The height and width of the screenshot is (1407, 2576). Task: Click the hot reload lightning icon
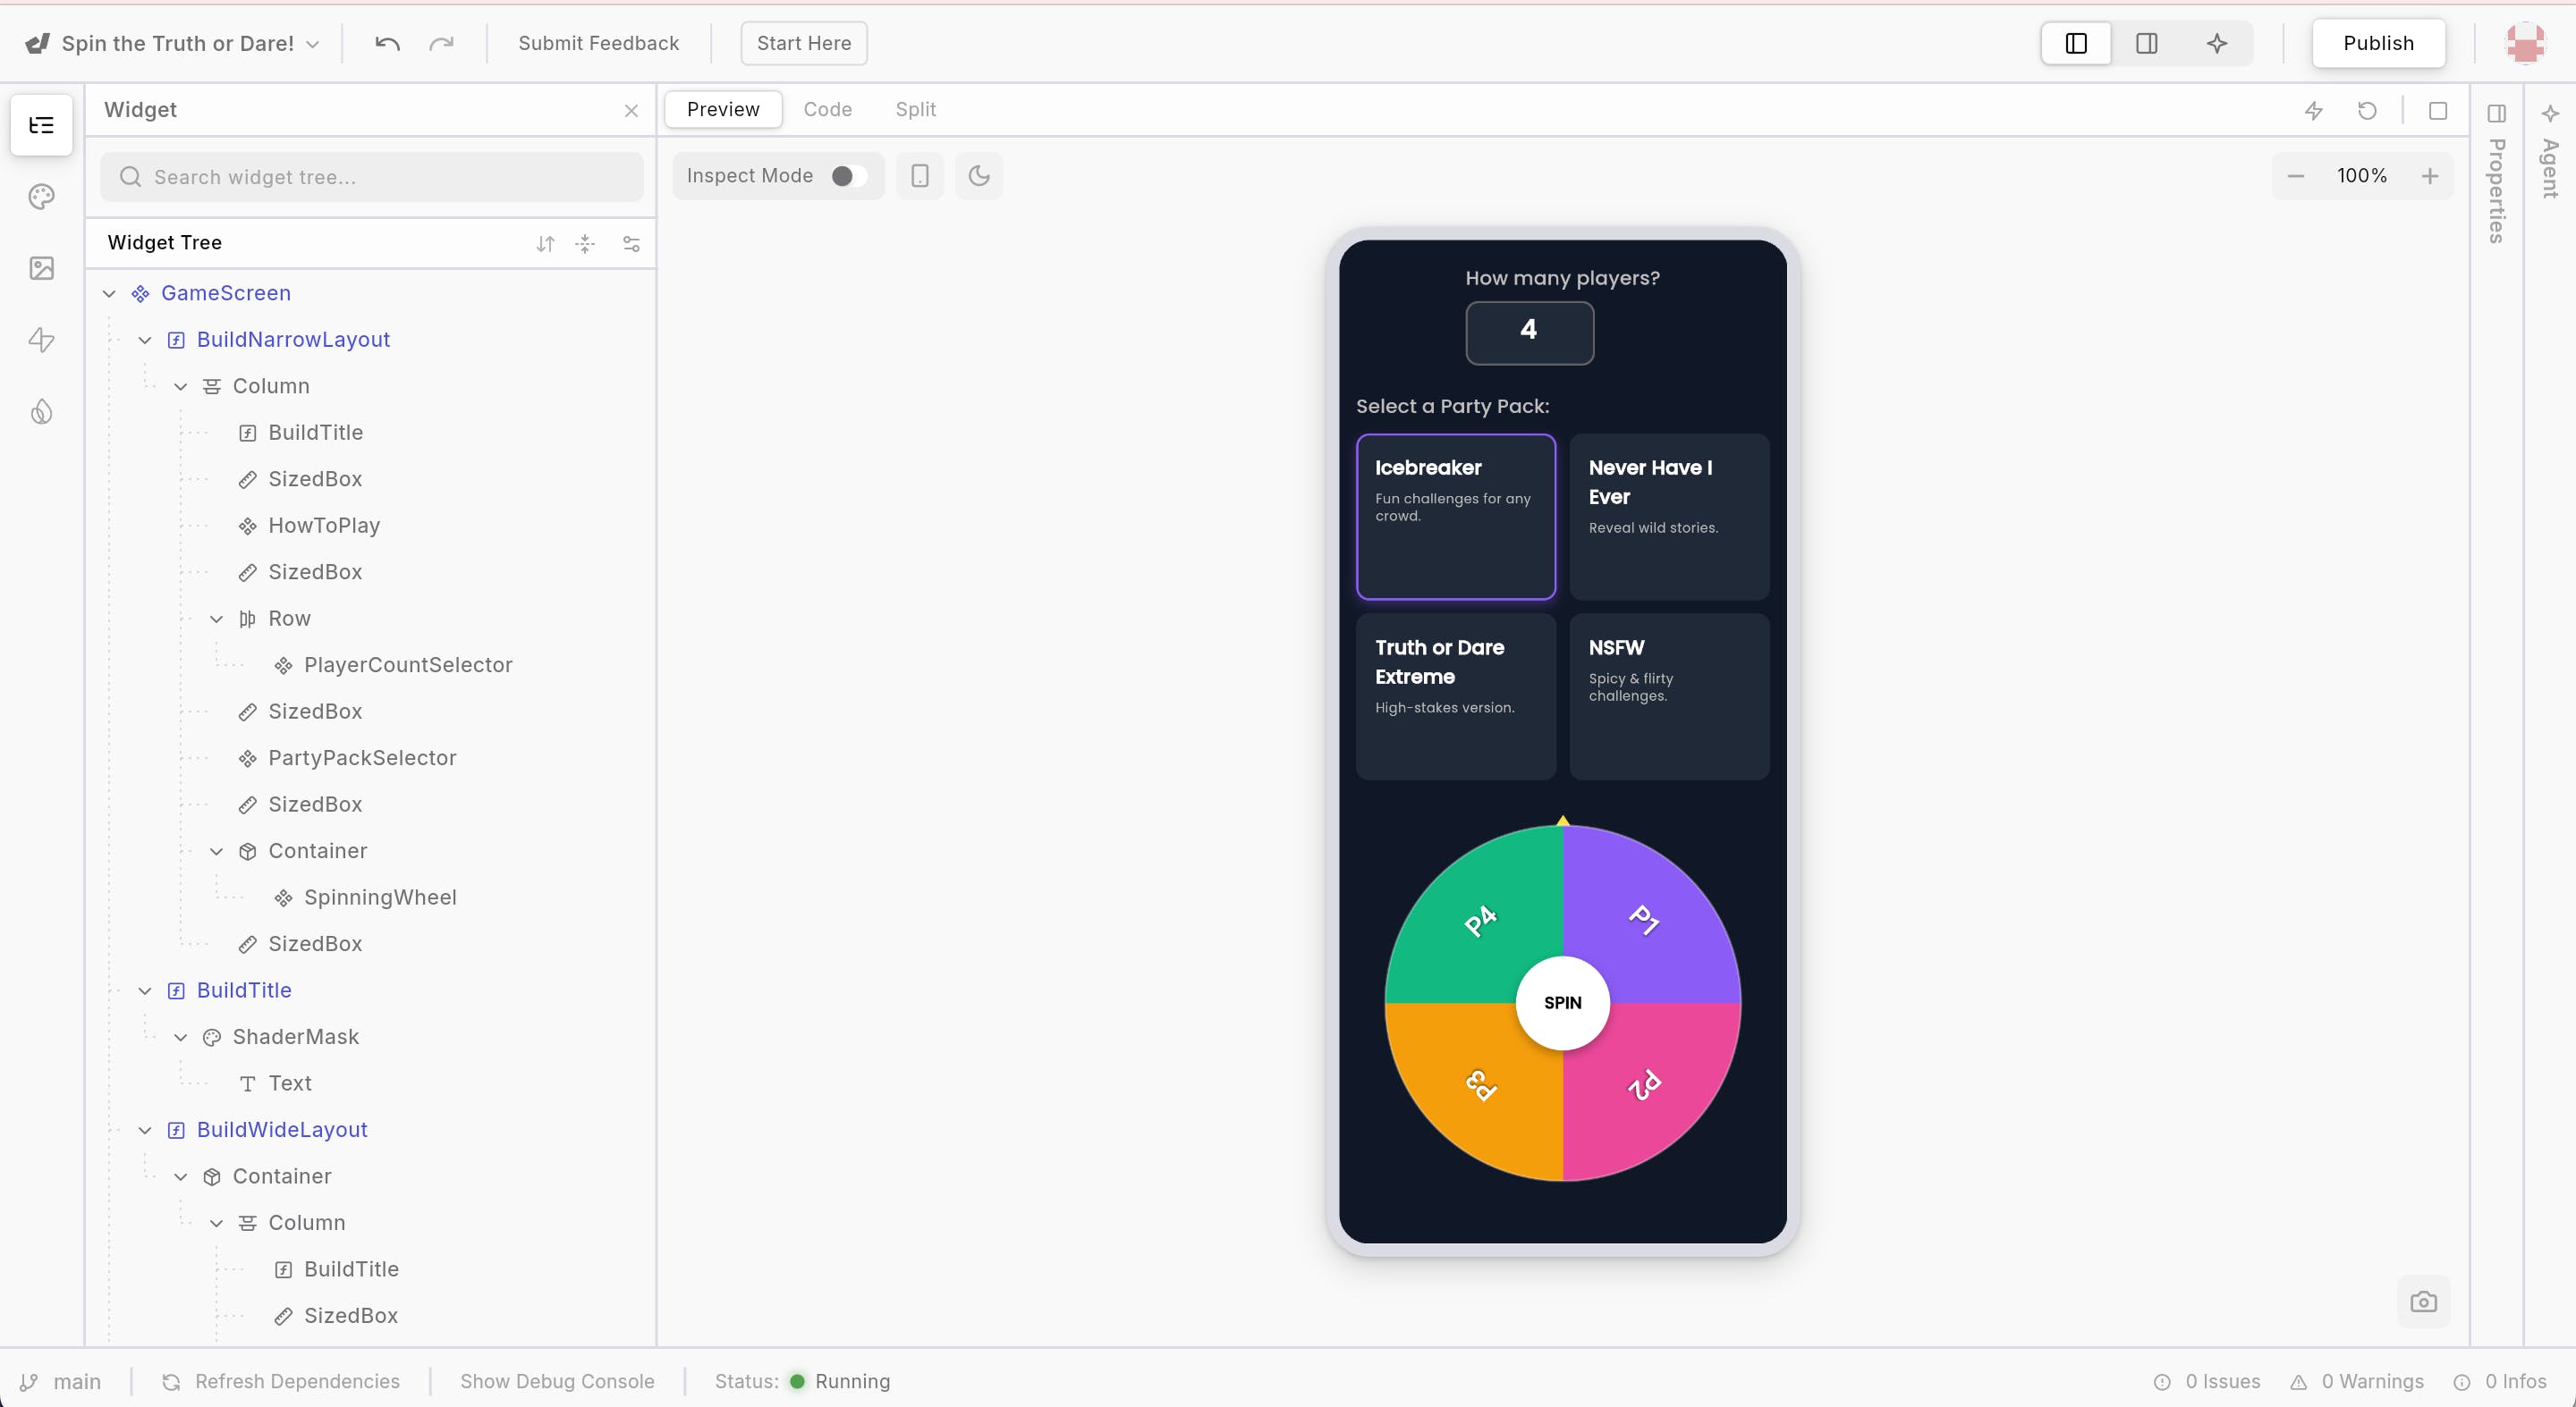coord(2313,110)
